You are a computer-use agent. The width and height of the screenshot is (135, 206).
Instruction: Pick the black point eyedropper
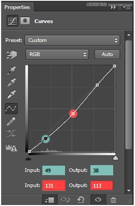pyautogui.click(x=11, y=70)
